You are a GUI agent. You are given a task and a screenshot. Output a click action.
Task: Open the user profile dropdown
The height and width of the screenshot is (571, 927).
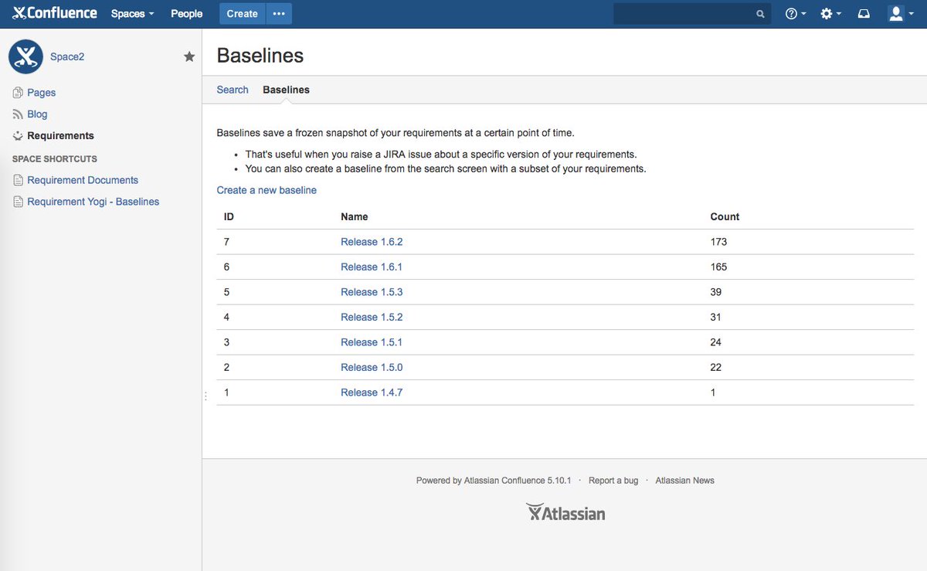click(x=898, y=13)
